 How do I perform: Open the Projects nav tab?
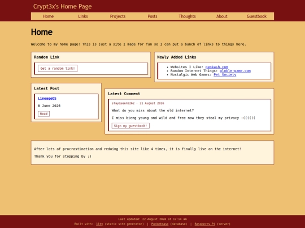click(x=117, y=16)
